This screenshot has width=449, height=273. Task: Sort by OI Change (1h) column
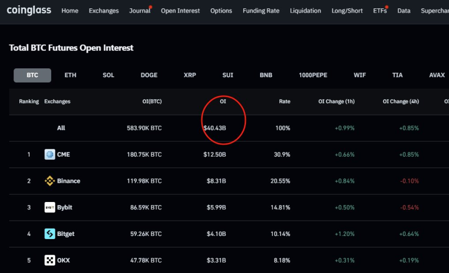pyautogui.click(x=336, y=102)
